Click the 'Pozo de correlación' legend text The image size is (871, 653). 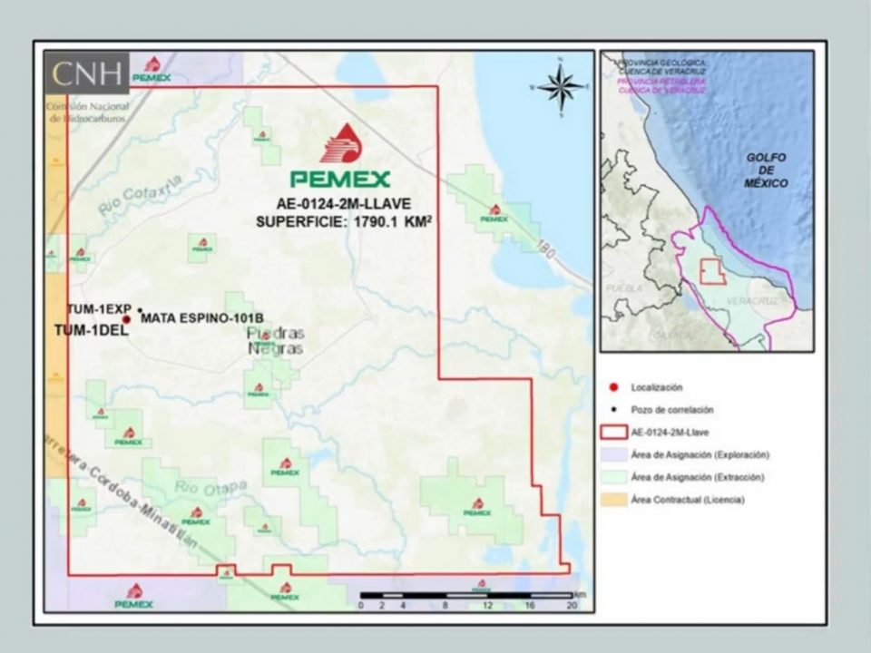click(672, 410)
